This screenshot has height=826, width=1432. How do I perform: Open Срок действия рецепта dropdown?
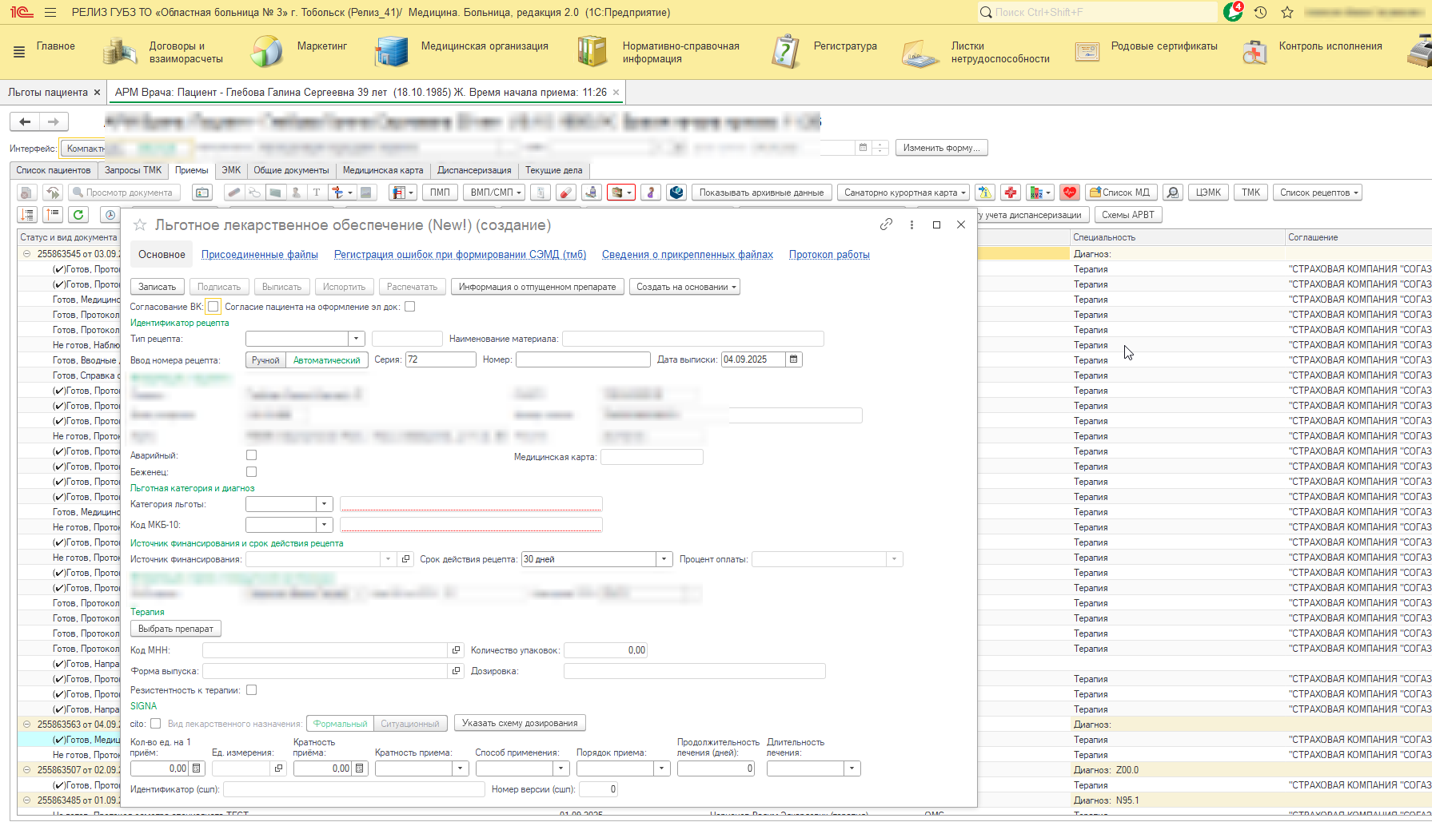[664, 559]
